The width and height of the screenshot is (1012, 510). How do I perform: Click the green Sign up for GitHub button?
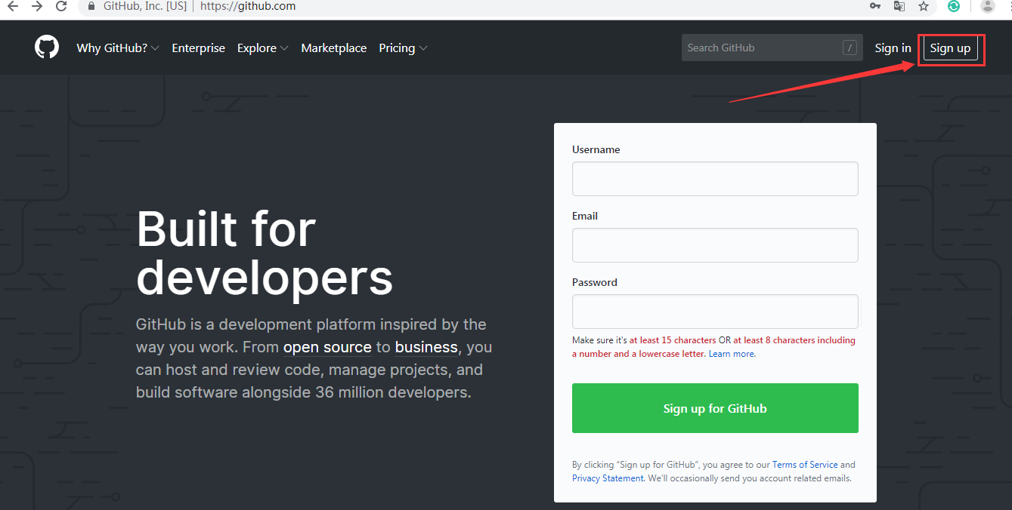tap(715, 408)
